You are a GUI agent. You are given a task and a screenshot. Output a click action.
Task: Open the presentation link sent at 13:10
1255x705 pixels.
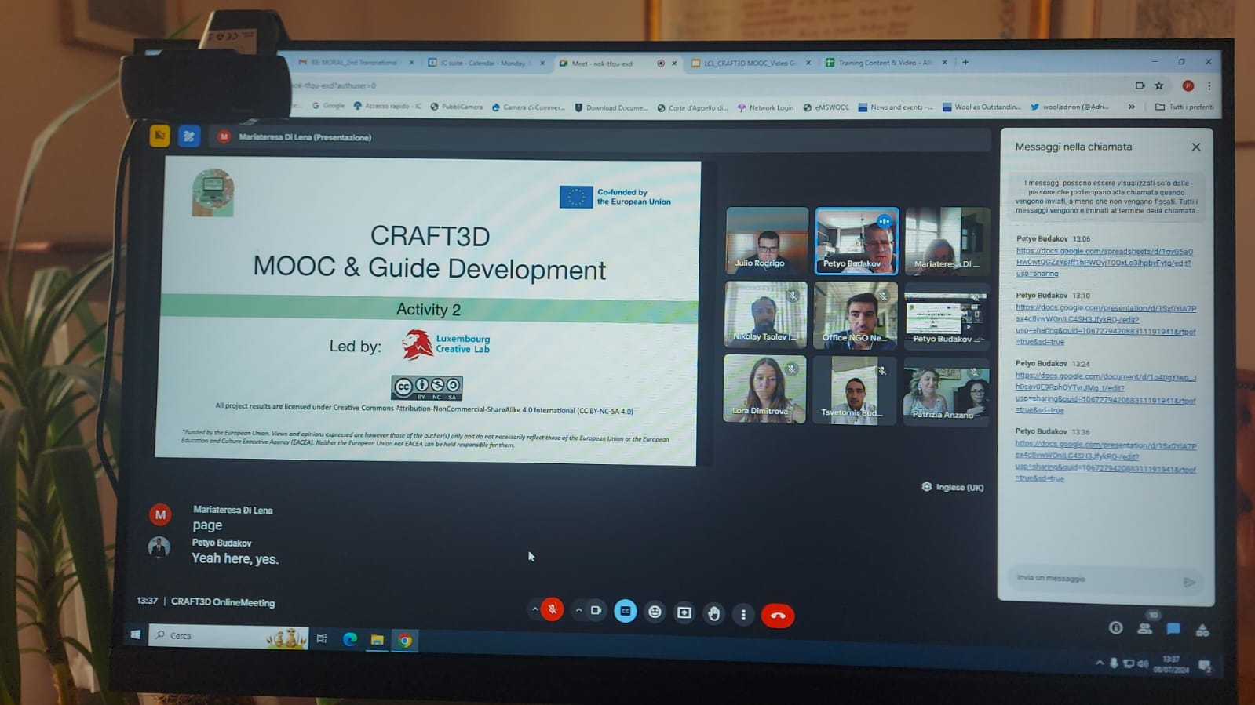tap(1105, 325)
